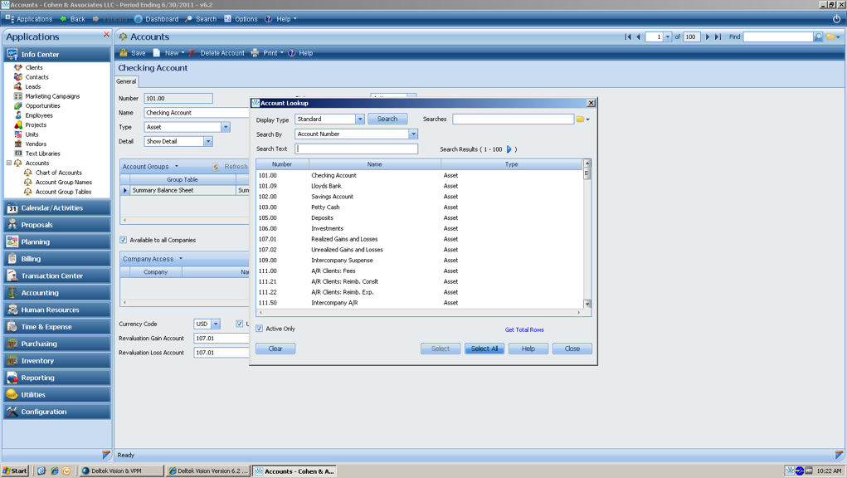This screenshot has height=478, width=847.
Task: Click the New toolbar icon
Action: tap(168, 52)
